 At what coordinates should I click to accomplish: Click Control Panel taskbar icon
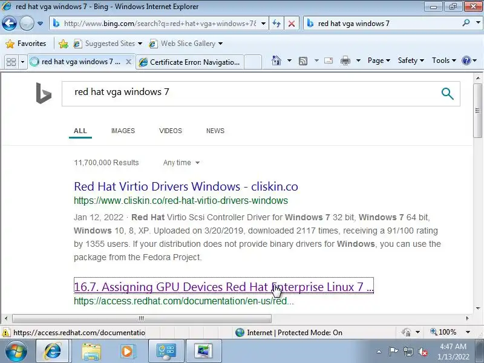(x=166, y=352)
